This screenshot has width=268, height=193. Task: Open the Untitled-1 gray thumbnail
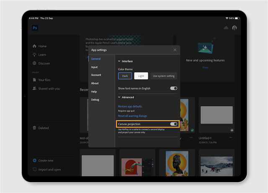[x=216, y=115]
